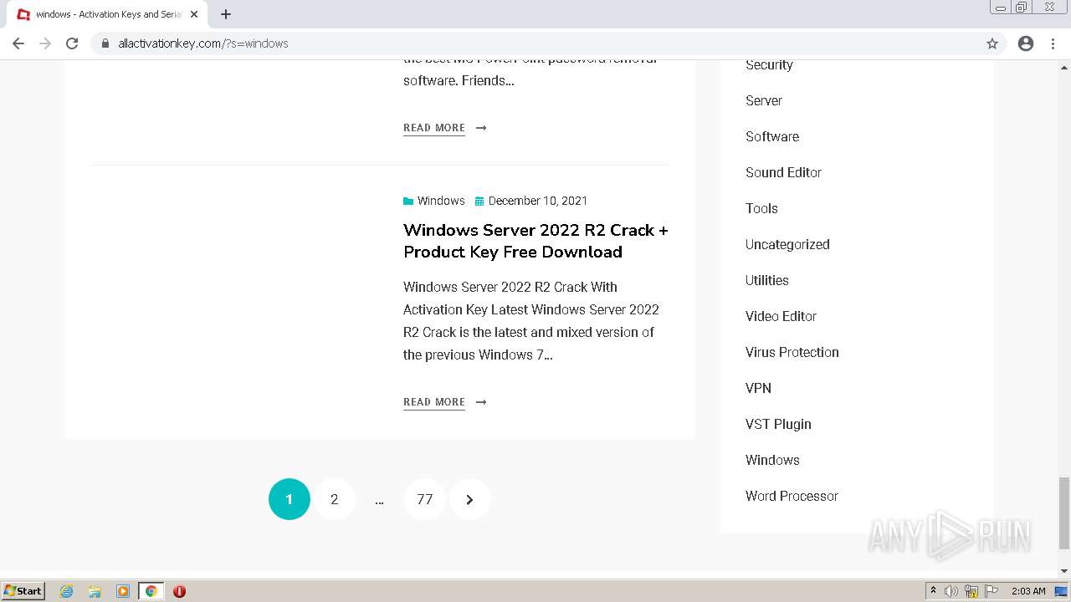1071x602 pixels.
Task: Open the media player taskbar icon
Action: pos(123,591)
